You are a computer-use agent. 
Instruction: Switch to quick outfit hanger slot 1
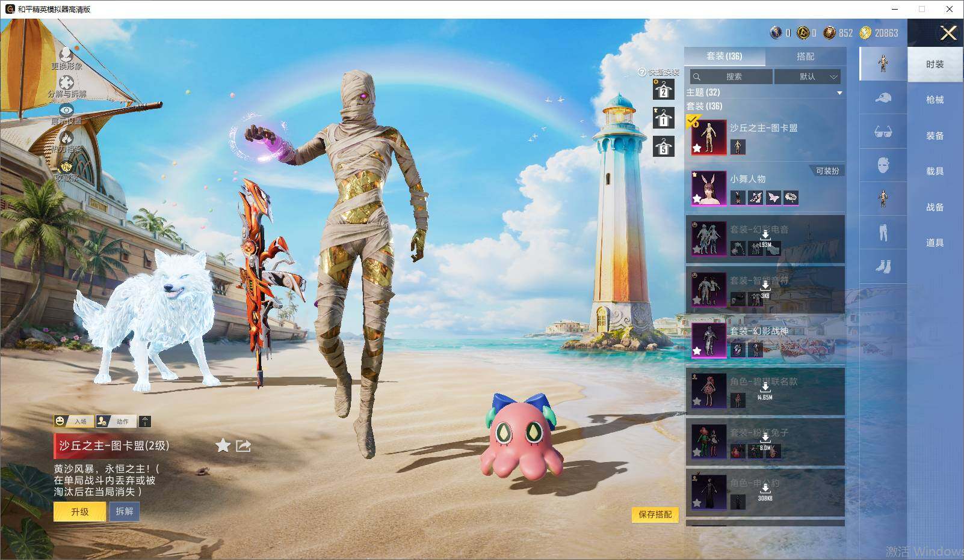[x=663, y=118]
